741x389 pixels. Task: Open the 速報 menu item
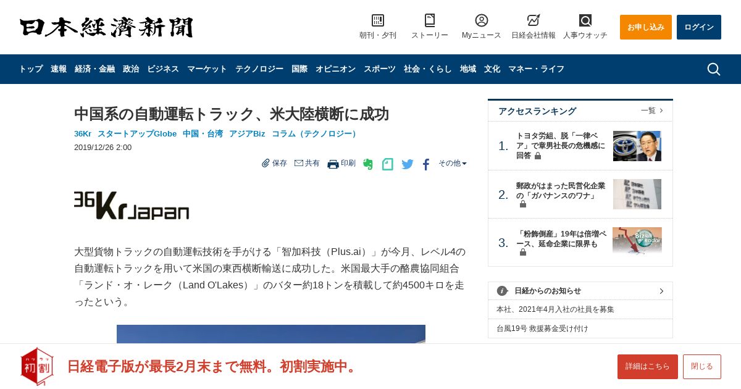59,69
